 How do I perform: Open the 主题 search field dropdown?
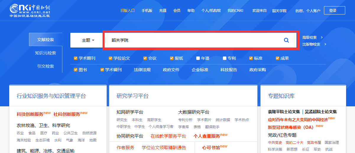[x=88, y=40]
